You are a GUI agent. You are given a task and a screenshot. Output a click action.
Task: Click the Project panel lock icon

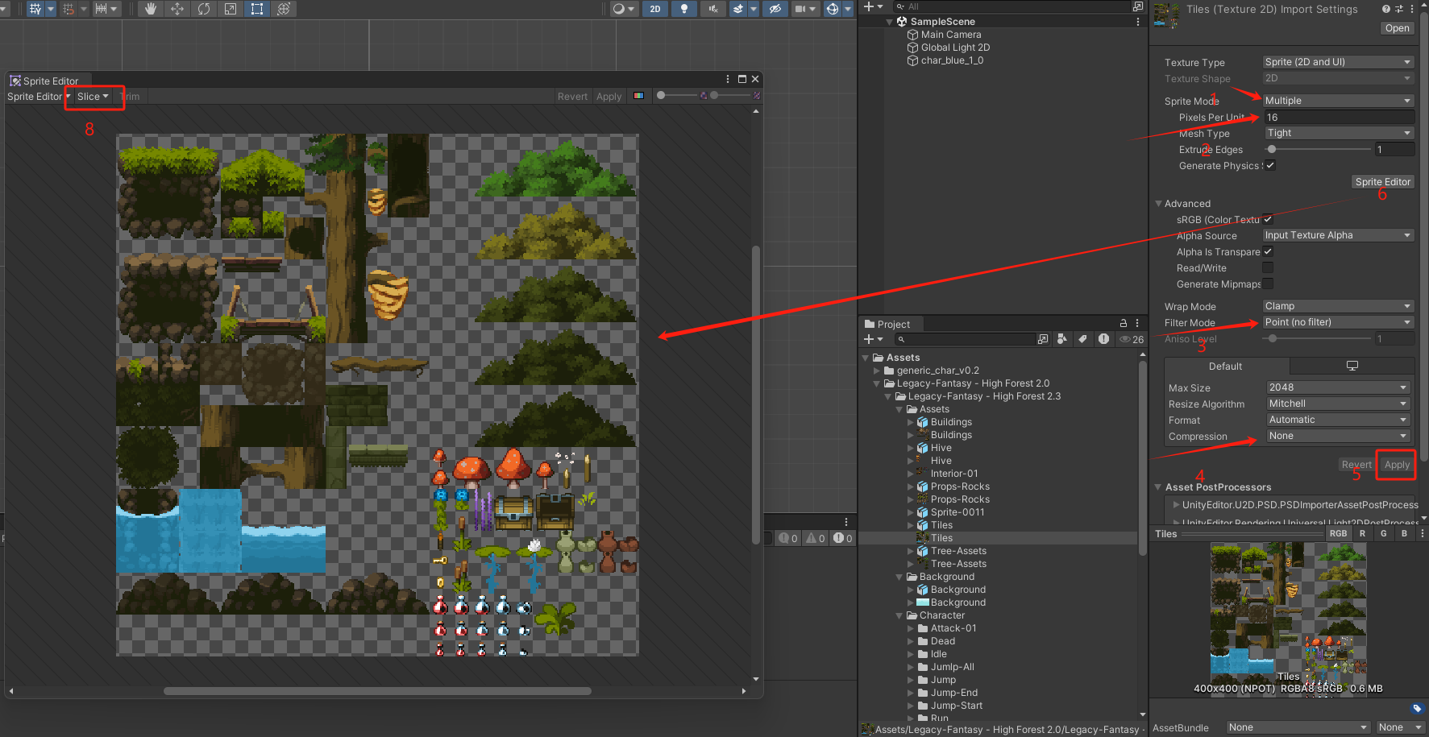[x=1124, y=323]
